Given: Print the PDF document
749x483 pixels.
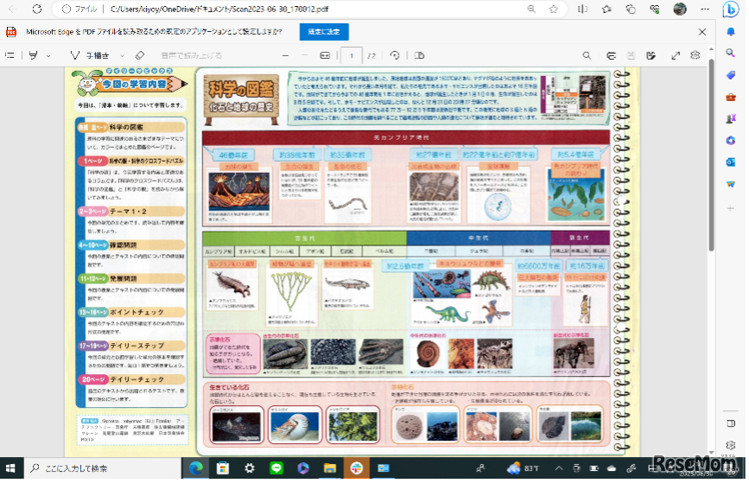Looking at the screenshot, I should [609, 55].
